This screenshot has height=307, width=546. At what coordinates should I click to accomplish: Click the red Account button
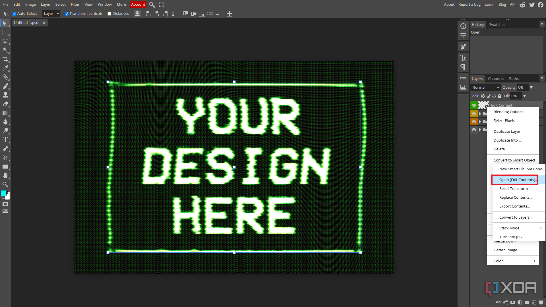click(x=138, y=5)
